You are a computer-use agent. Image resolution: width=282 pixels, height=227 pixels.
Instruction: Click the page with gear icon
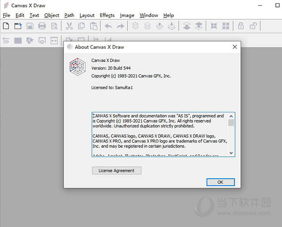click(42, 41)
